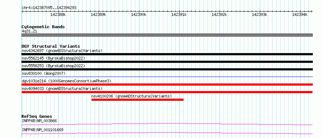Click the 142389k ruler tick label
The width and height of the screenshot is (323, 138).
coord(98,14)
